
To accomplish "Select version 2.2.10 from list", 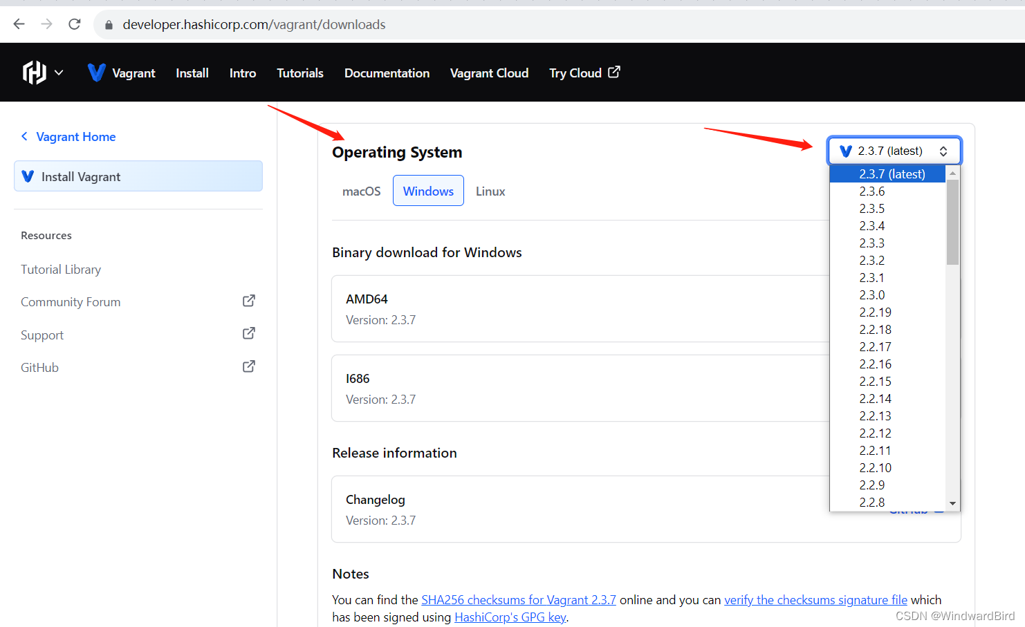I will [887, 468].
